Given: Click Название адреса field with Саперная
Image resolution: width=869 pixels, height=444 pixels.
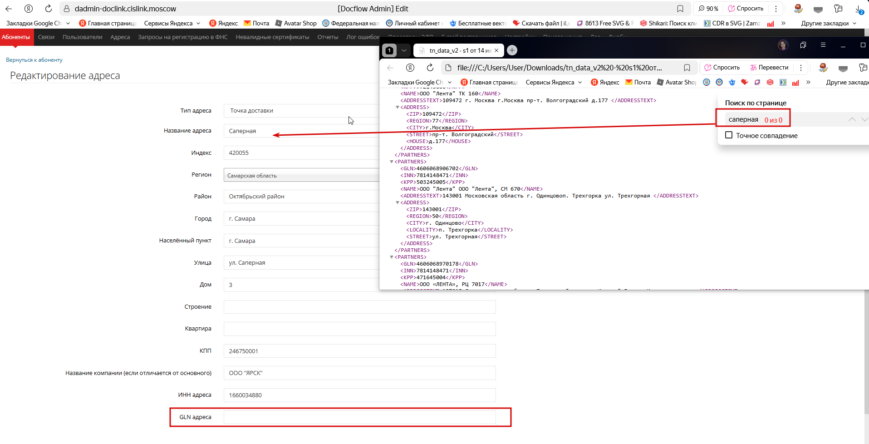Looking at the screenshot, I should (x=301, y=131).
